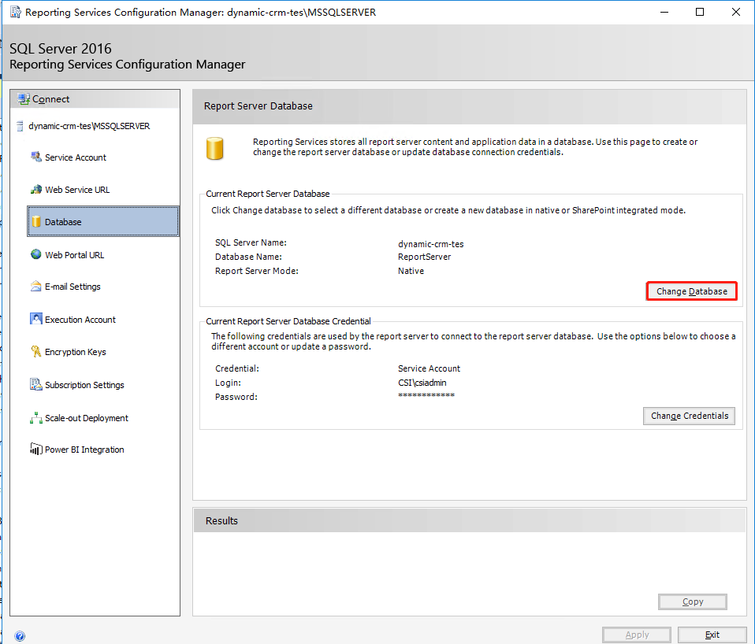This screenshot has width=755, height=644.
Task: Minimize the Configuration Manager window
Action: [664, 12]
